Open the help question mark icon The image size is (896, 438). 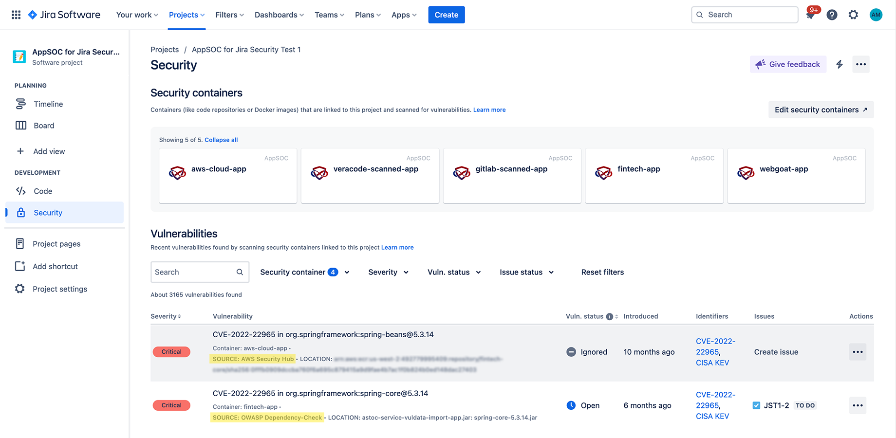tap(832, 15)
